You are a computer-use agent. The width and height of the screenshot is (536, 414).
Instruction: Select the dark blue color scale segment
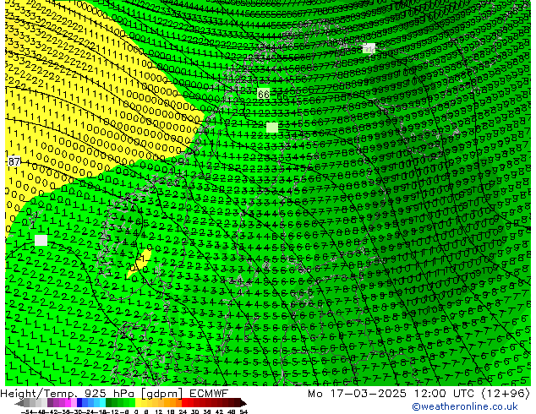point(79,403)
